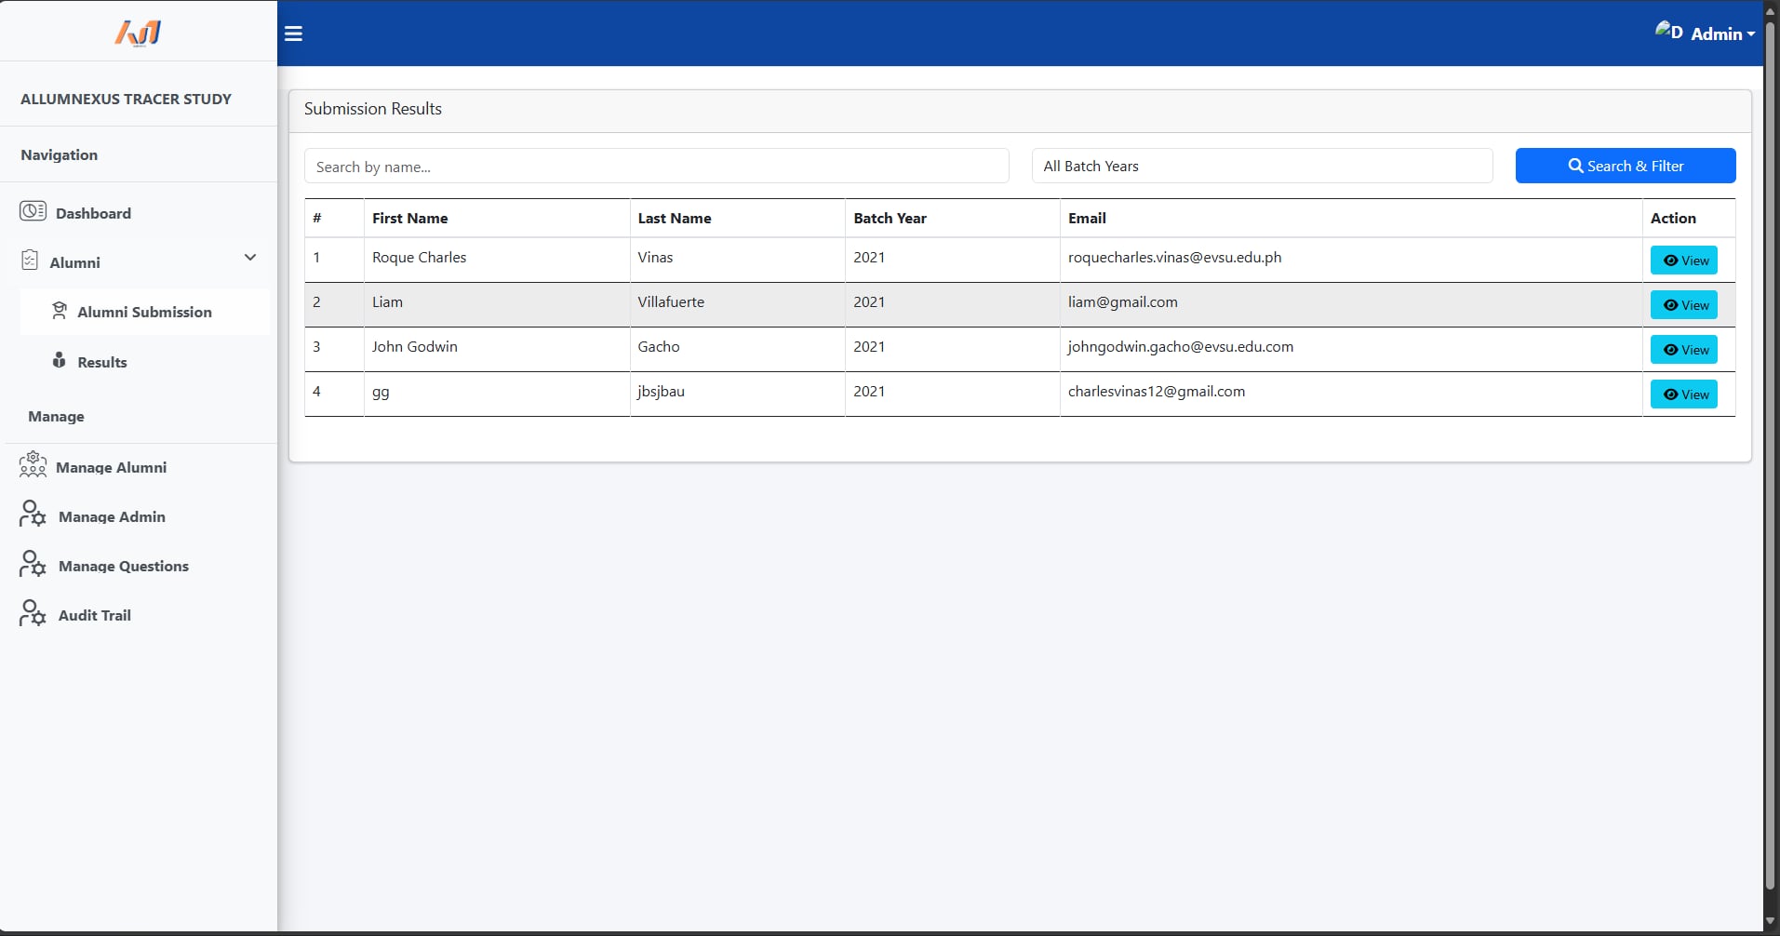Screen dimensions: 1780x936
Task: View John Godwin Gacho's submission
Action: (x=1683, y=350)
